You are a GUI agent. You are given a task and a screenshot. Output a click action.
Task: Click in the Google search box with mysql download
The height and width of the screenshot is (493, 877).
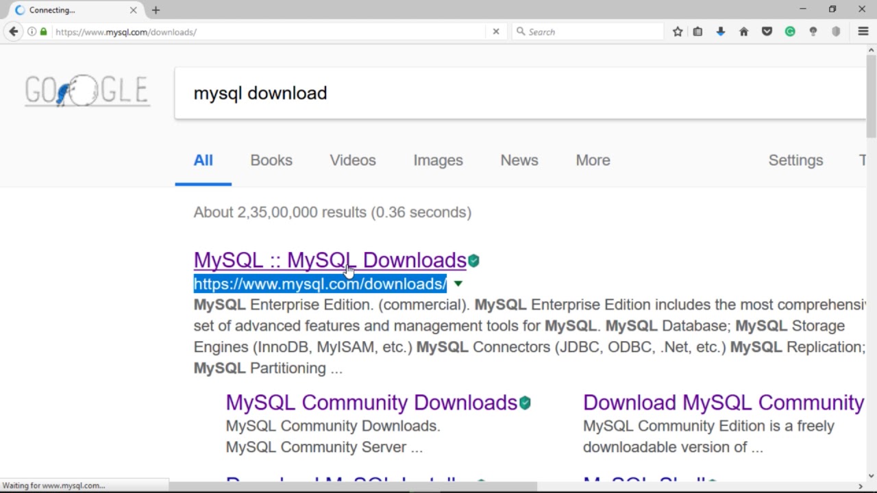pyautogui.click(x=521, y=93)
